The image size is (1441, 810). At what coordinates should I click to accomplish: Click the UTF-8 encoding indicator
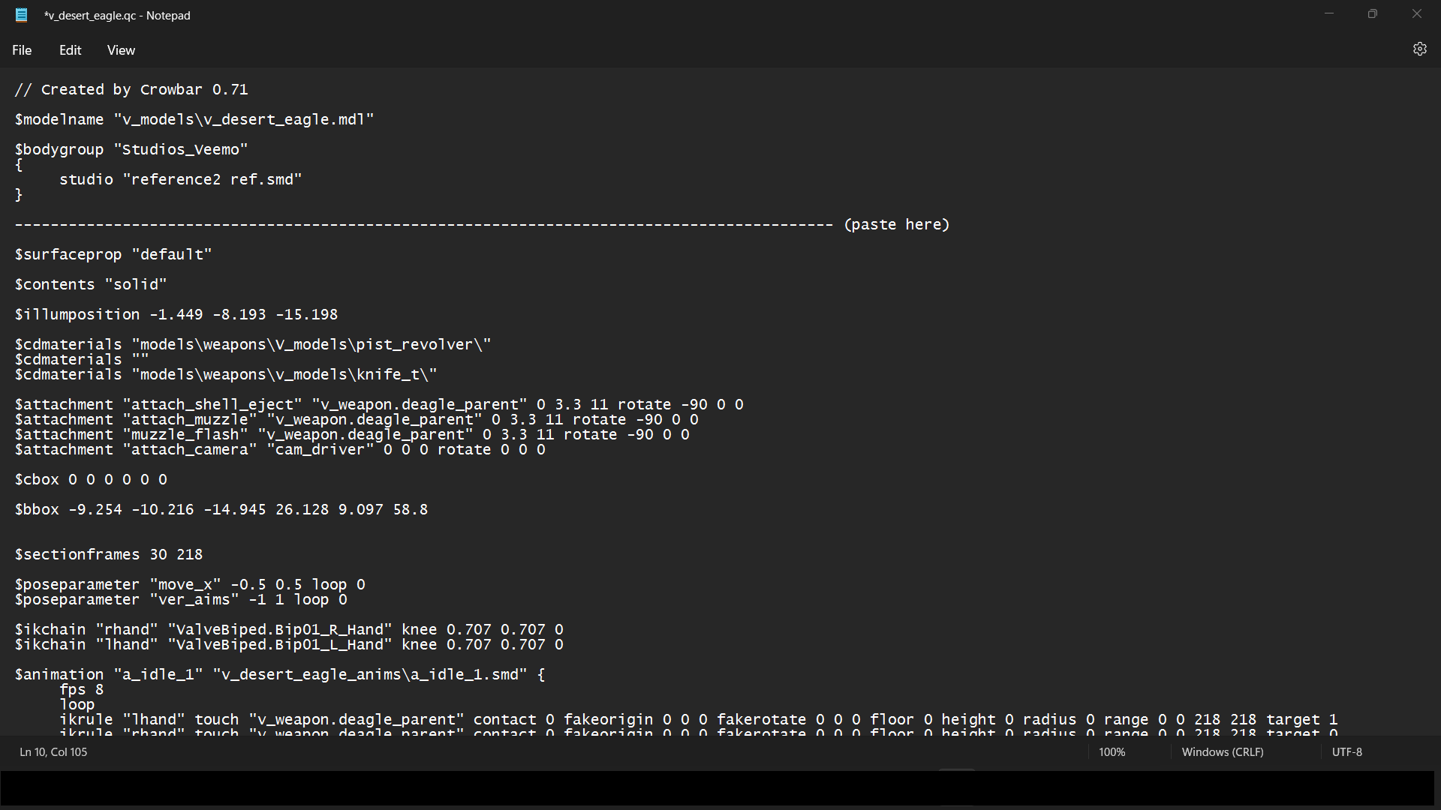[x=1346, y=751]
